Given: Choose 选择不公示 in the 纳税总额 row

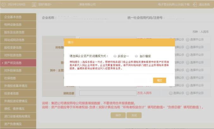Looking at the screenshot, I should [188, 93].
